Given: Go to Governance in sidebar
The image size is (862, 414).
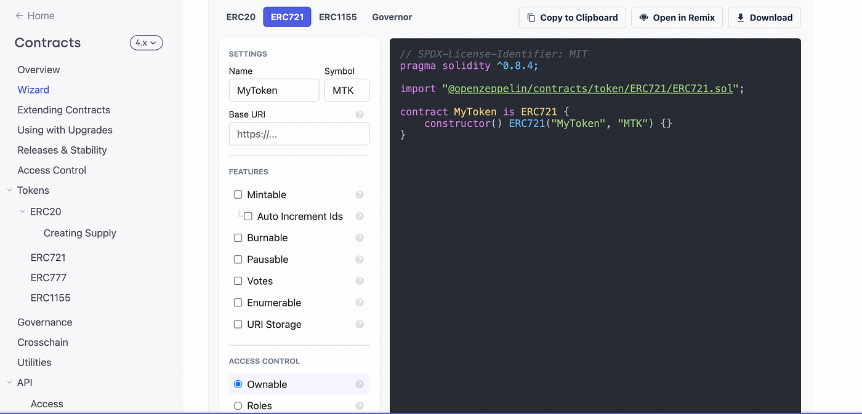Looking at the screenshot, I should 45,322.
